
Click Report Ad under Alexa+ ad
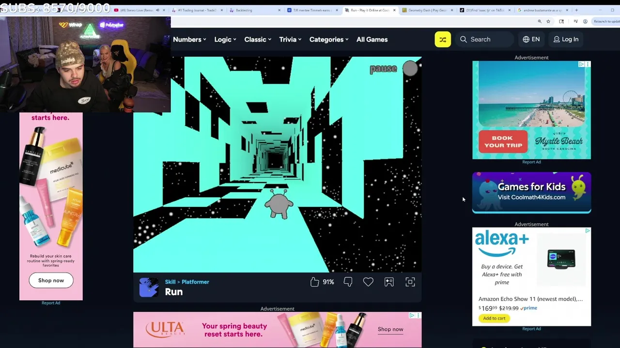point(531,329)
